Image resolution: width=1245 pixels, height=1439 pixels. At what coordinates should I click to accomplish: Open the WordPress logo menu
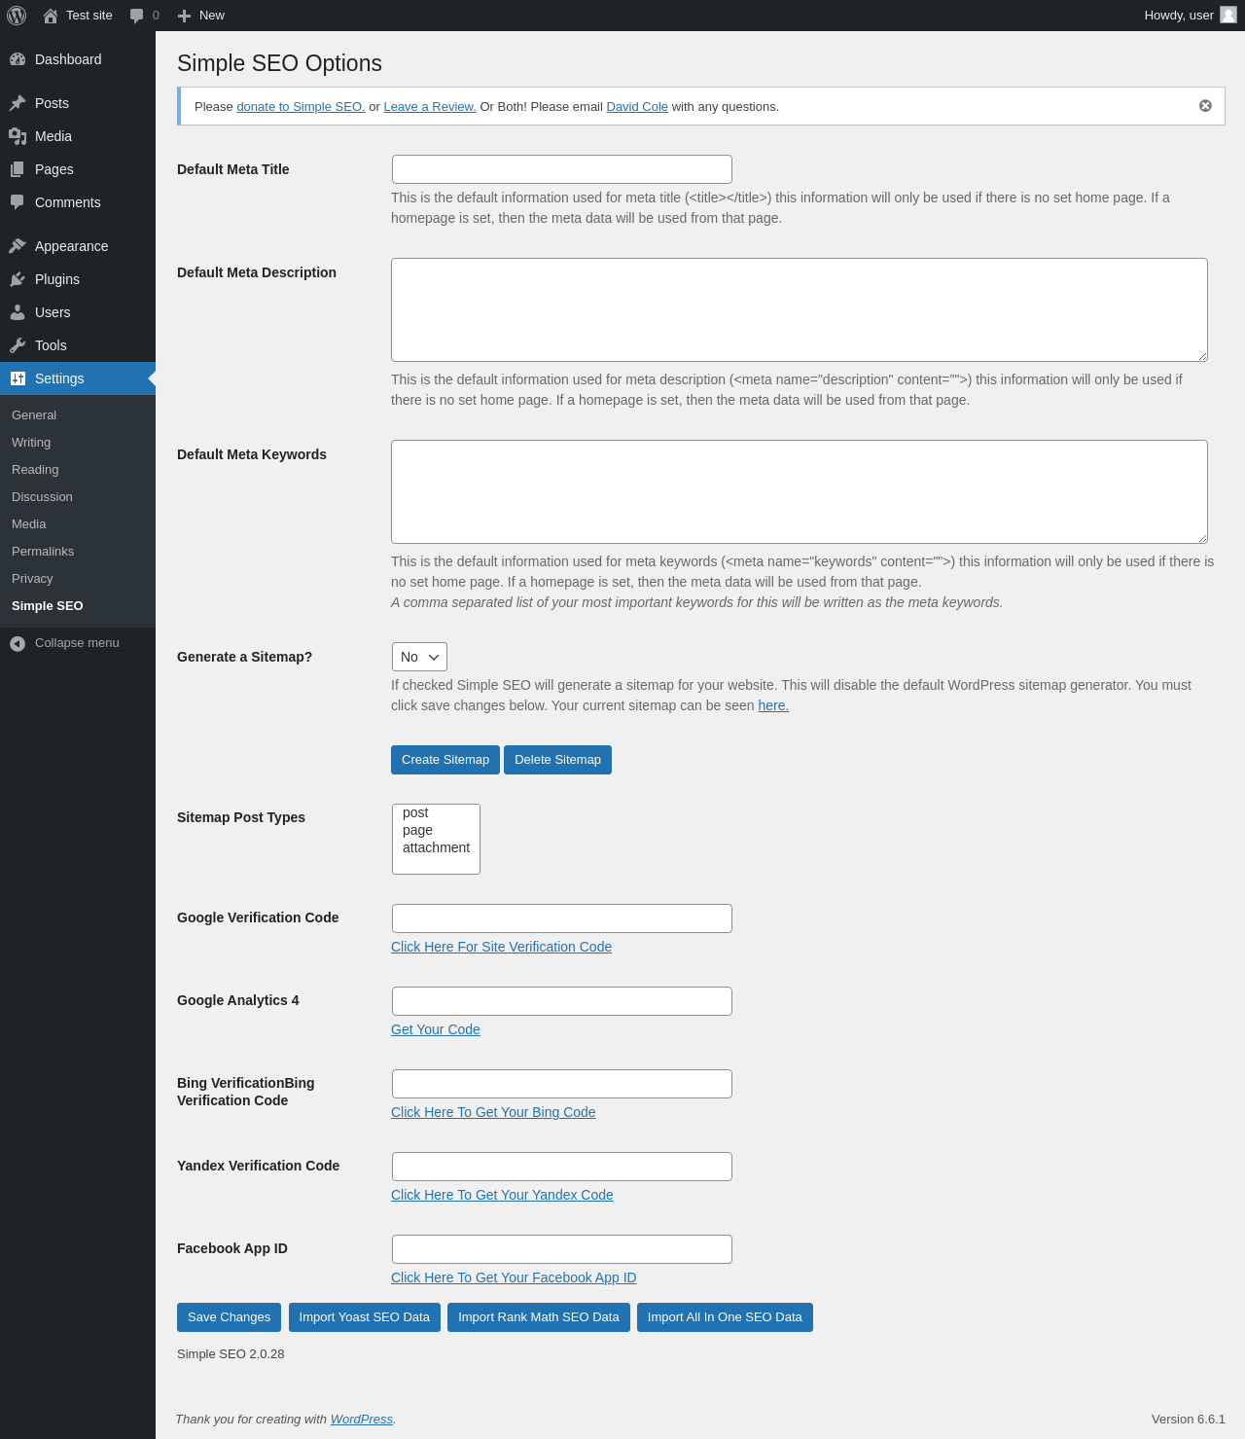click(x=17, y=16)
